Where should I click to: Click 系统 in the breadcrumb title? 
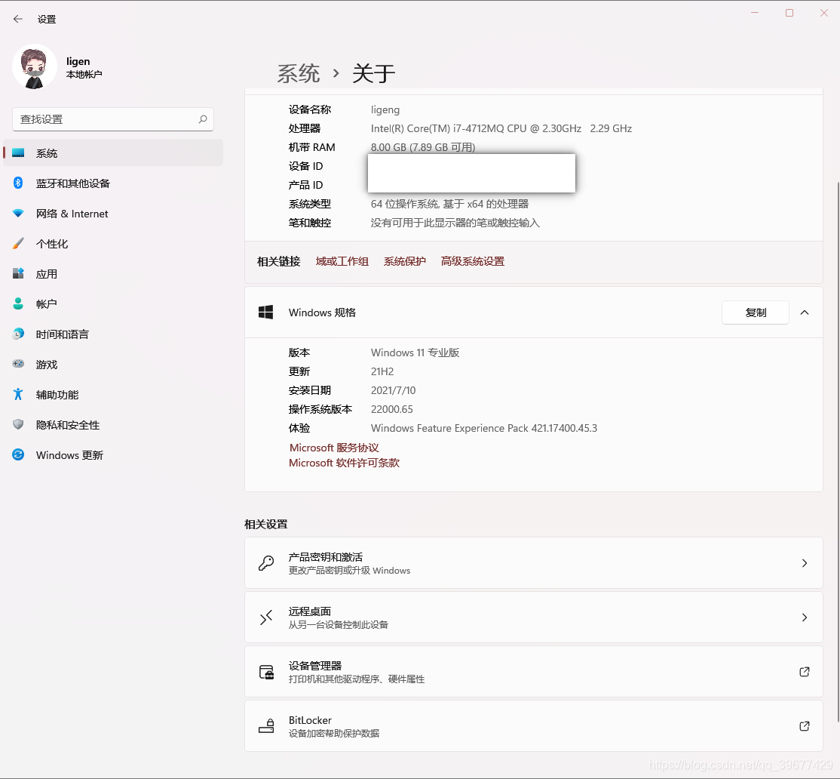pos(299,73)
